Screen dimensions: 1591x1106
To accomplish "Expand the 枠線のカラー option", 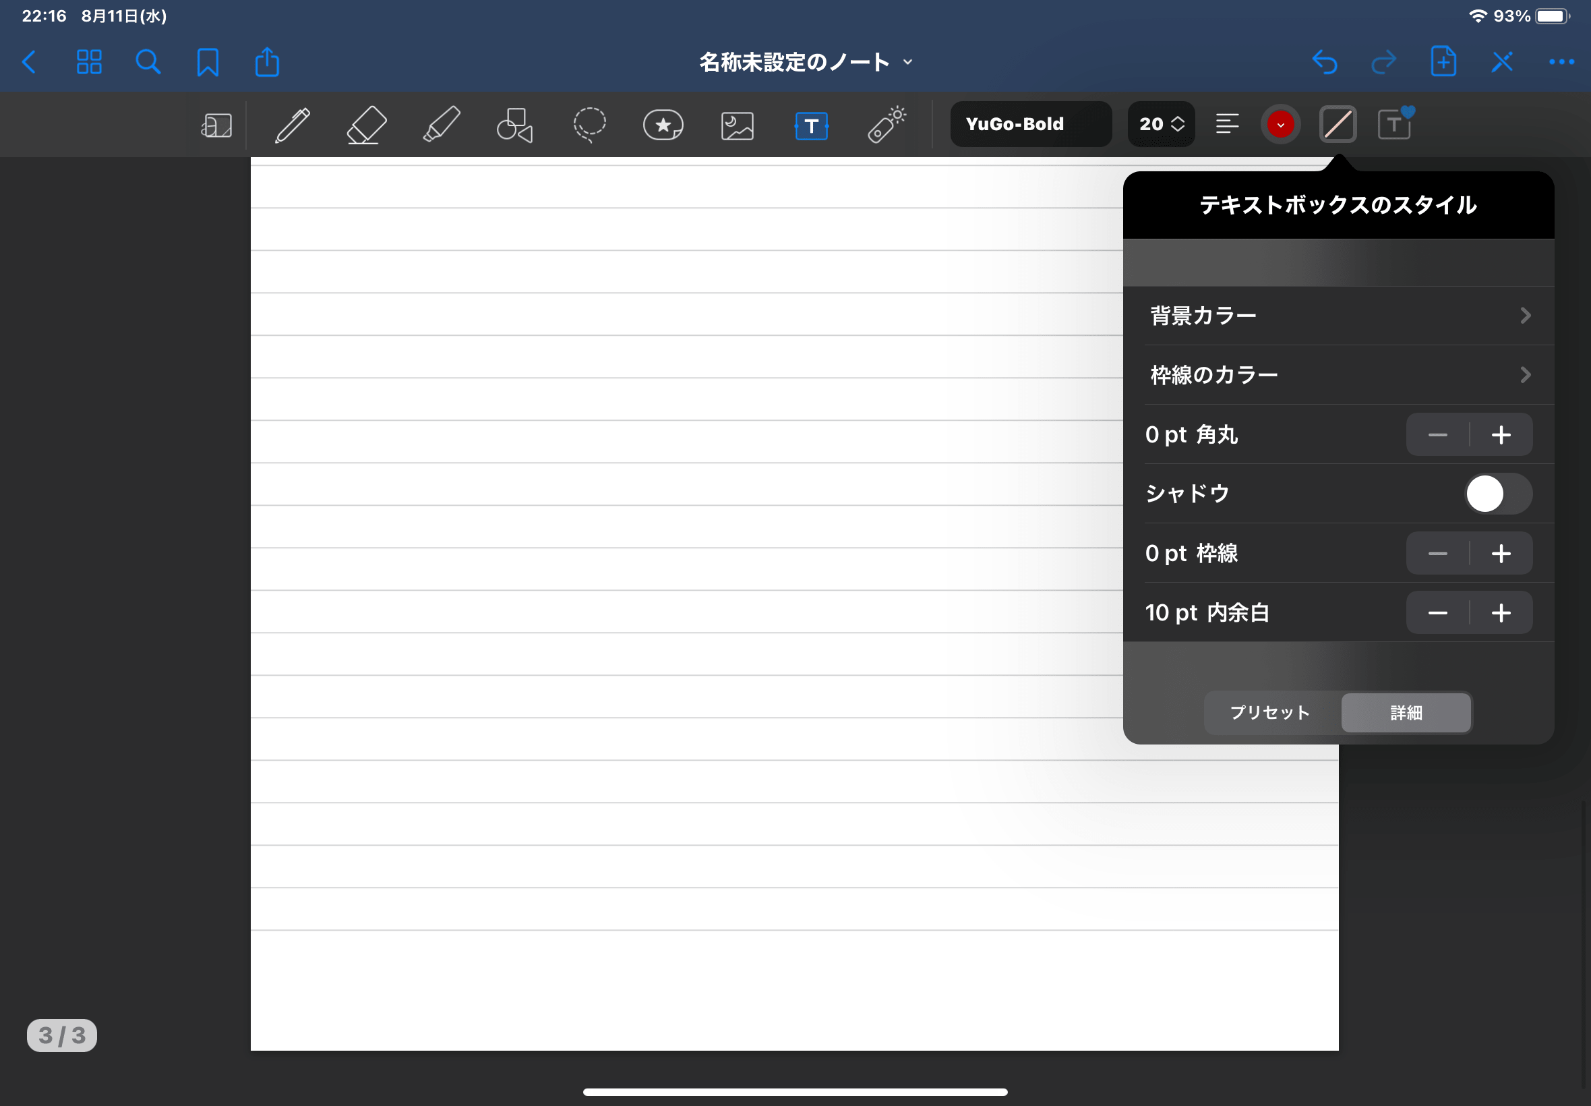I will click(1338, 375).
